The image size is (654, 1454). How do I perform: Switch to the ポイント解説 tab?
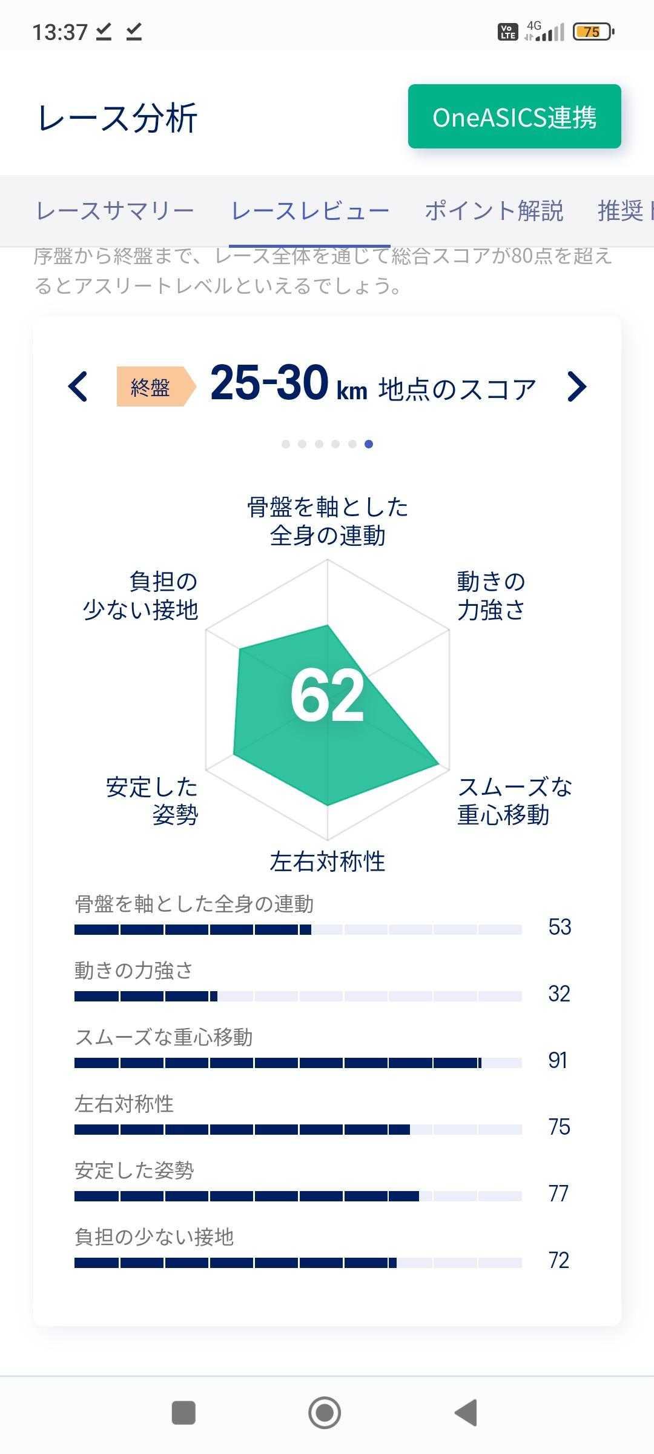tap(494, 211)
